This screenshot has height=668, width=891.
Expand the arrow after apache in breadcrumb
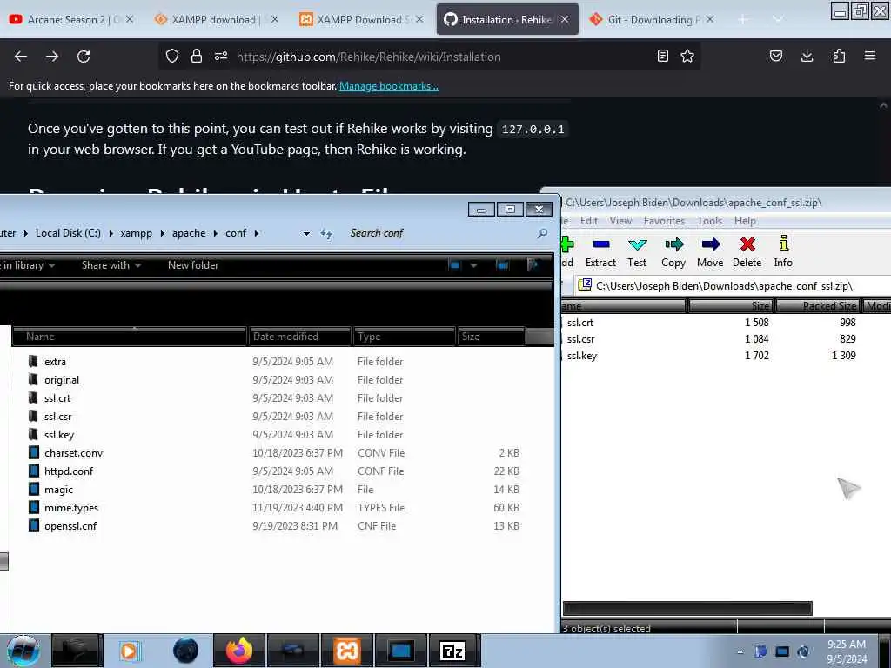(x=216, y=233)
